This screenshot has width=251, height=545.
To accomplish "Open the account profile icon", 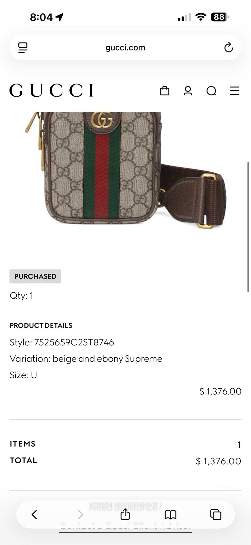I will coord(188,91).
